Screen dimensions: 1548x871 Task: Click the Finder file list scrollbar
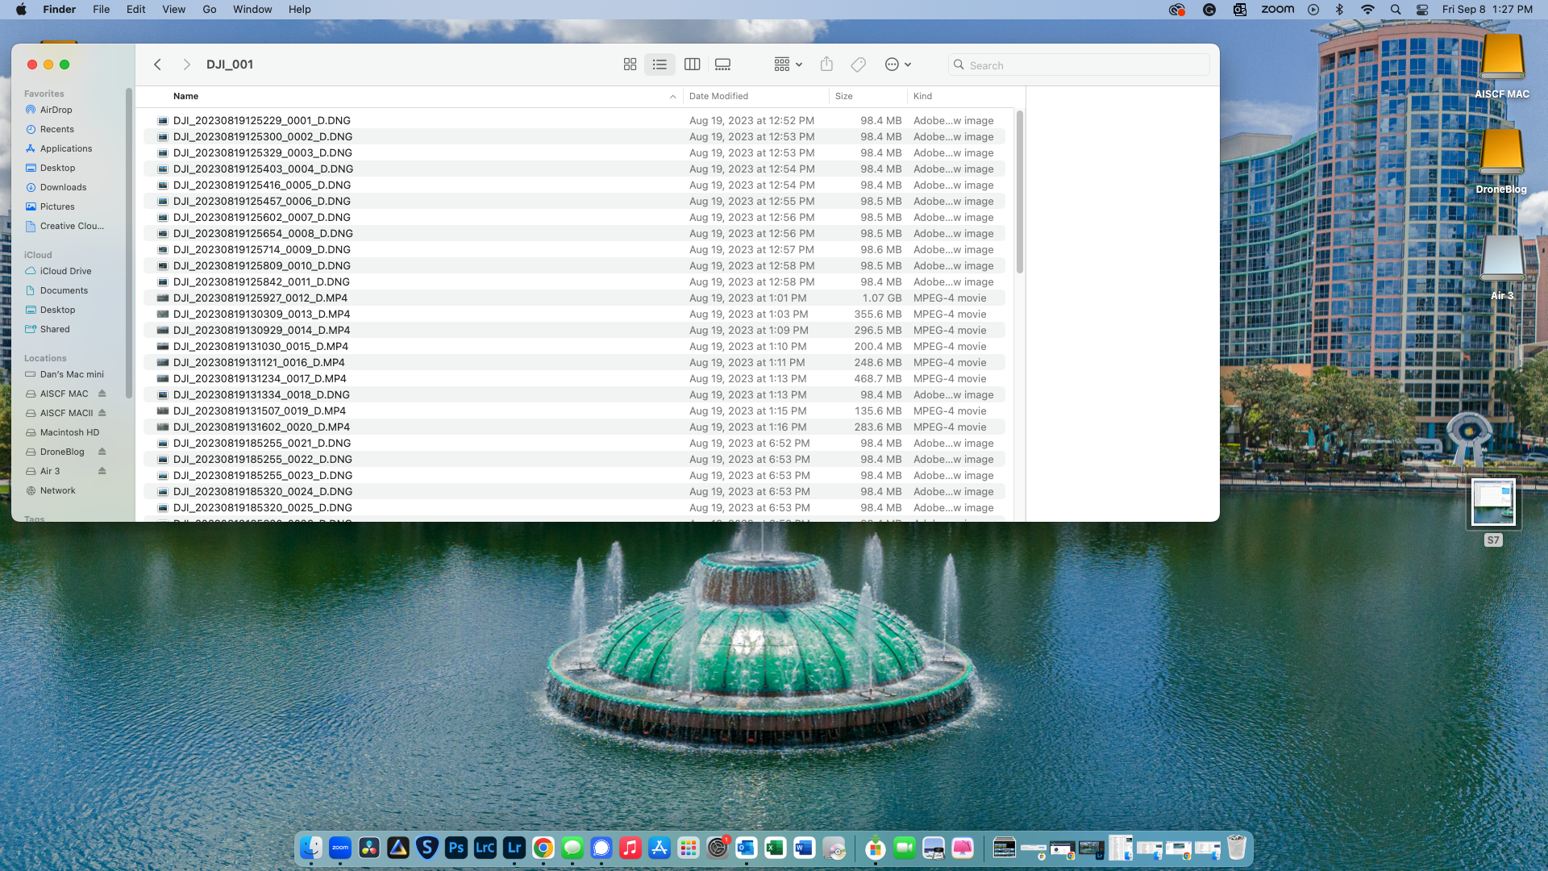tap(1019, 192)
